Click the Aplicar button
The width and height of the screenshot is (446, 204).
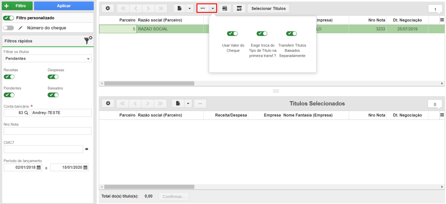[x=64, y=6]
